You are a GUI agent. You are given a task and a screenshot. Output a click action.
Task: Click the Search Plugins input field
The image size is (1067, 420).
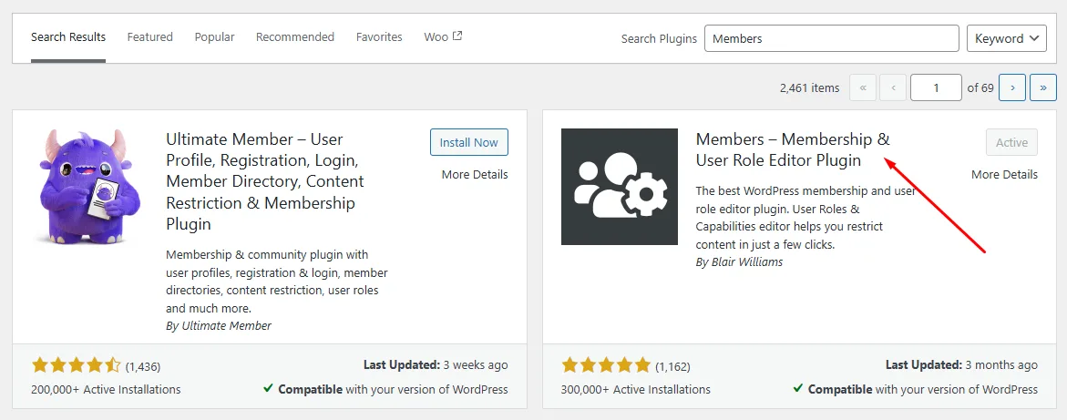pyautogui.click(x=832, y=39)
